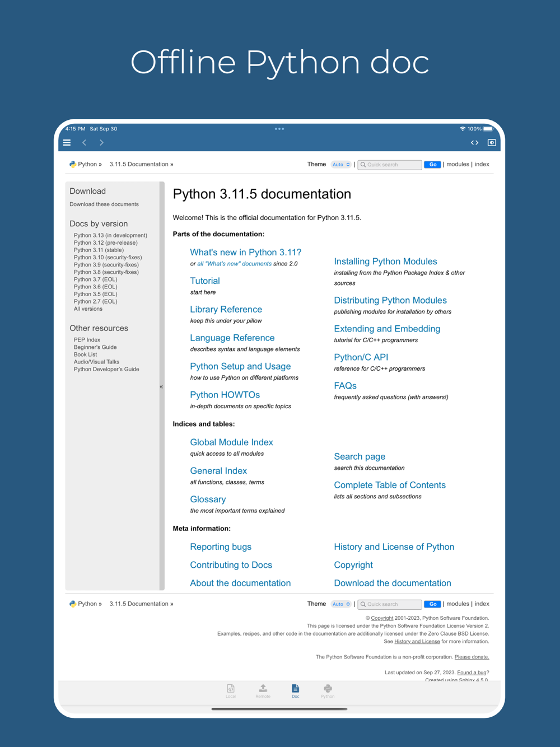Click top 3.11.5 Documentation breadcrumb
This screenshot has width=560, height=747.
139,164
